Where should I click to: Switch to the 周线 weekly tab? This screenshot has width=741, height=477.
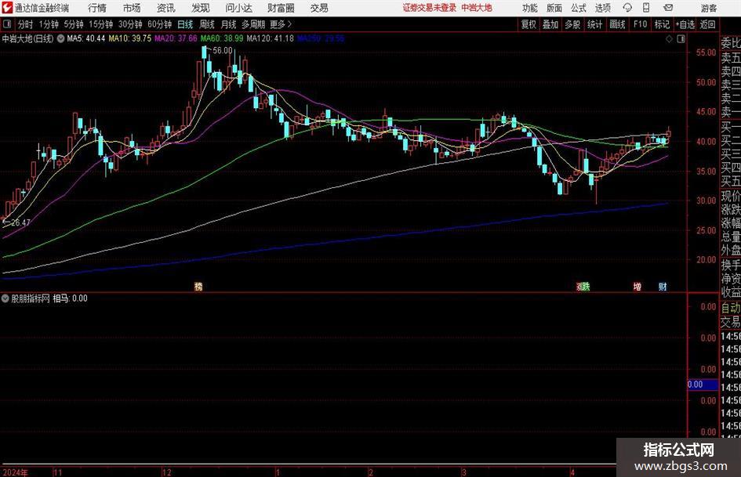[x=207, y=24]
